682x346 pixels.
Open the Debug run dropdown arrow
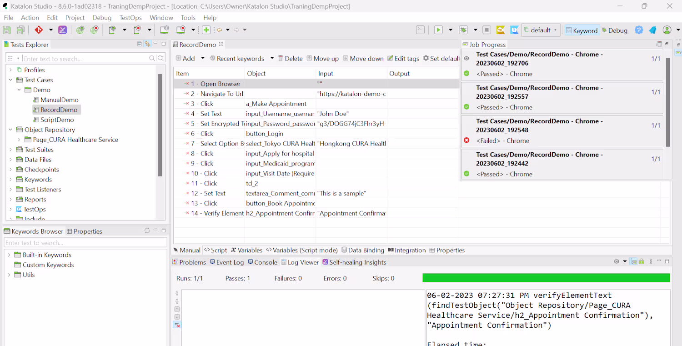pyautogui.click(x=476, y=30)
